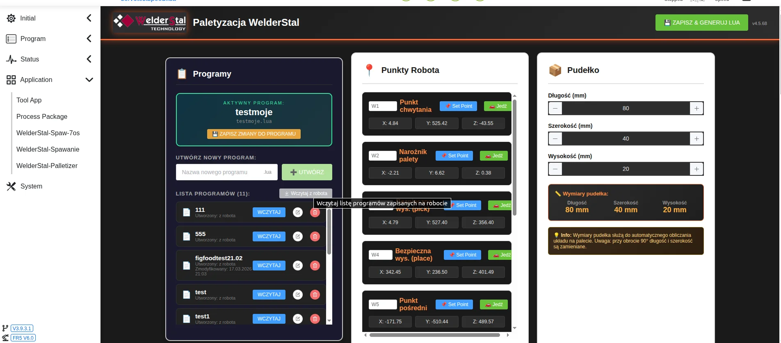The height and width of the screenshot is (343, 781).
Task: Delete the program named 555
Action: click(315, 236)
